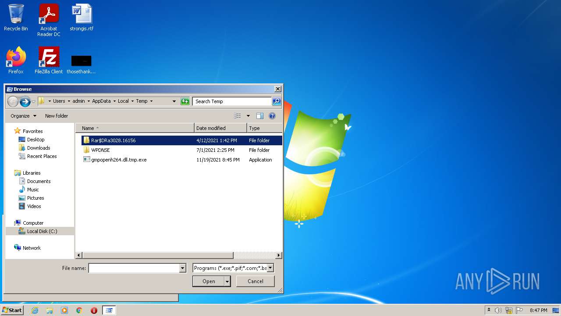Open Recent Places in Favorites

tap(42, 156)
